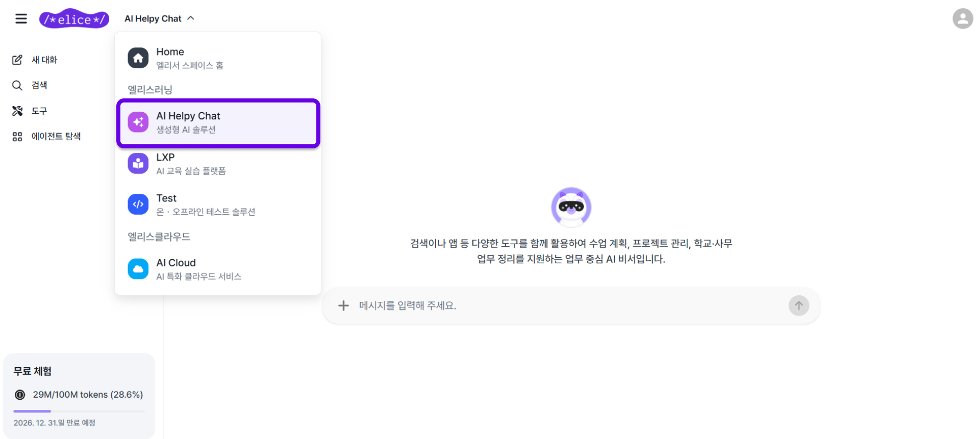Open the attachment plus icon in message bar

343,305
